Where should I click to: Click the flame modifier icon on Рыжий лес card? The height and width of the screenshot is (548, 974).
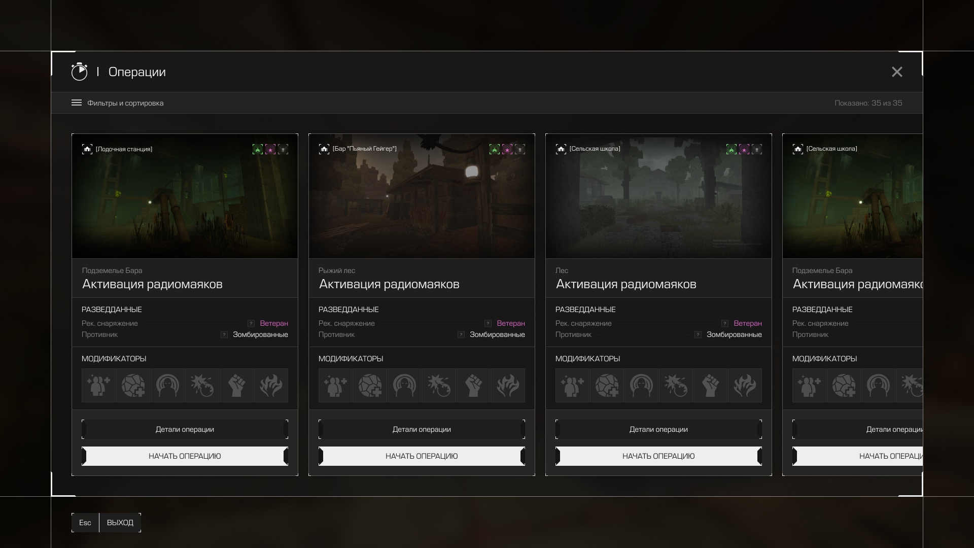[508, 386]
